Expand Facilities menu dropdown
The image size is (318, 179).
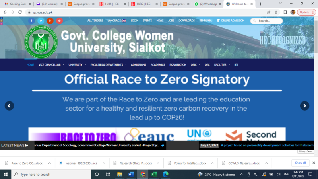click(229, 64)
